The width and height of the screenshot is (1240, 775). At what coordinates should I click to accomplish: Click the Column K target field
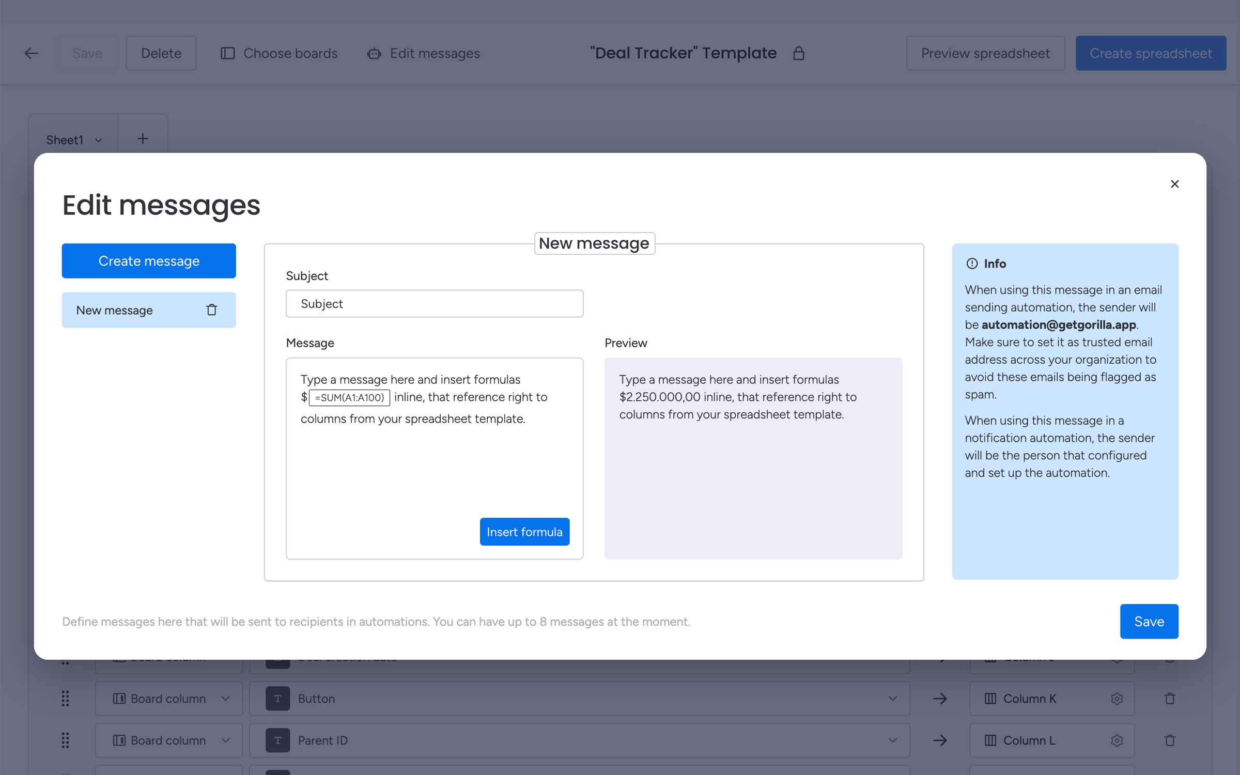(x=1052, y=699)
